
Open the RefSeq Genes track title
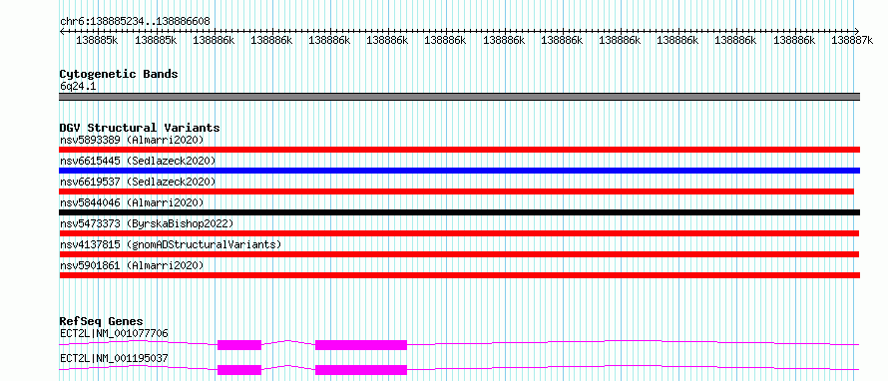click(102, 322)
